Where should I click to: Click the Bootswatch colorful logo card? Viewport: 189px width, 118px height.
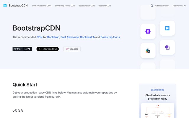(148, 51)
